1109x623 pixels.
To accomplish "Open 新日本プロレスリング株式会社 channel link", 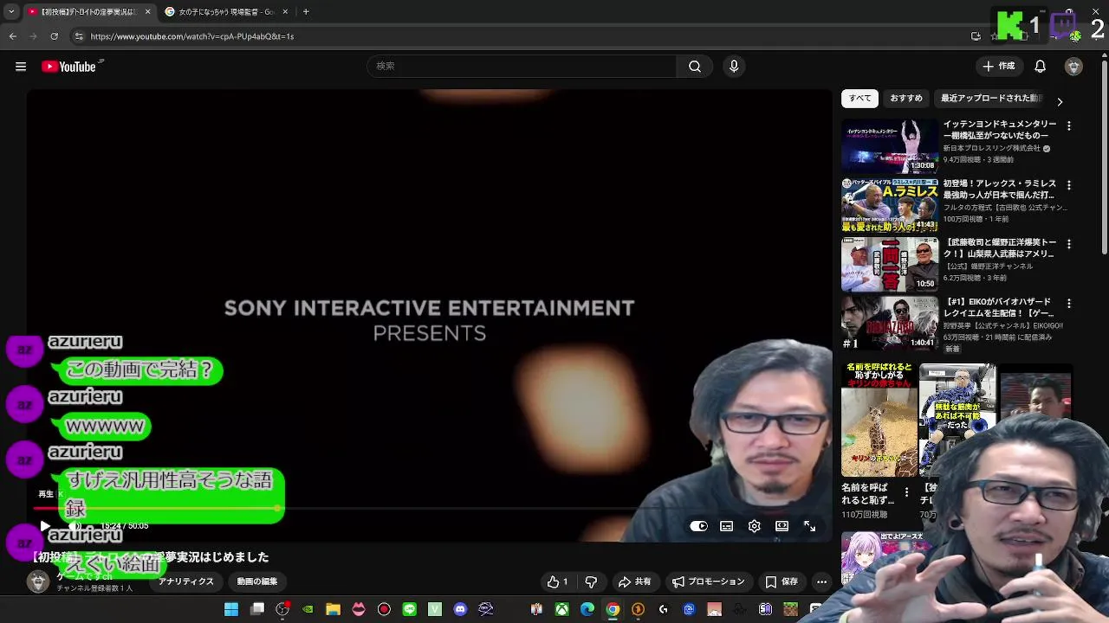I will [991, 148].
